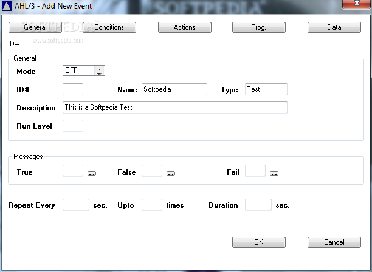Click into the Description text field
The image size is (372, 272).
tap(175, 107)
